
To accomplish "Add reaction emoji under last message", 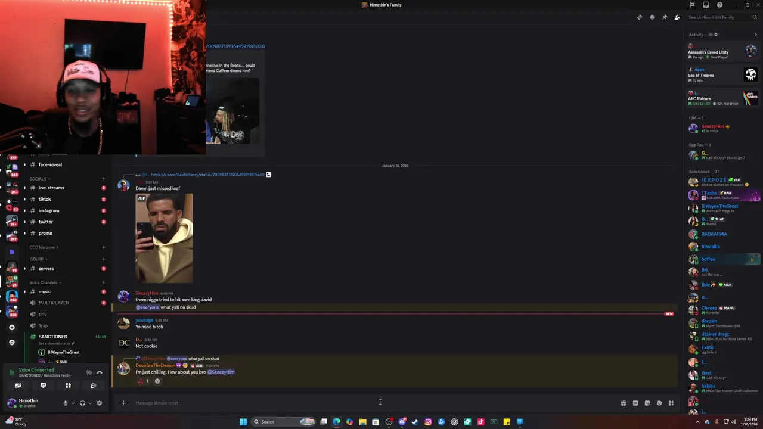I will pyautogui.click(x=157, y=381).
